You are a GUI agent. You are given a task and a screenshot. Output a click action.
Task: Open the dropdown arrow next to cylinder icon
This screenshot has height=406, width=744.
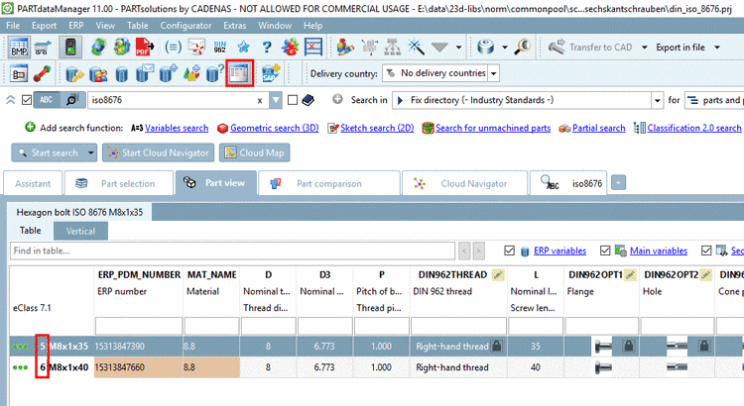point(504,48)
